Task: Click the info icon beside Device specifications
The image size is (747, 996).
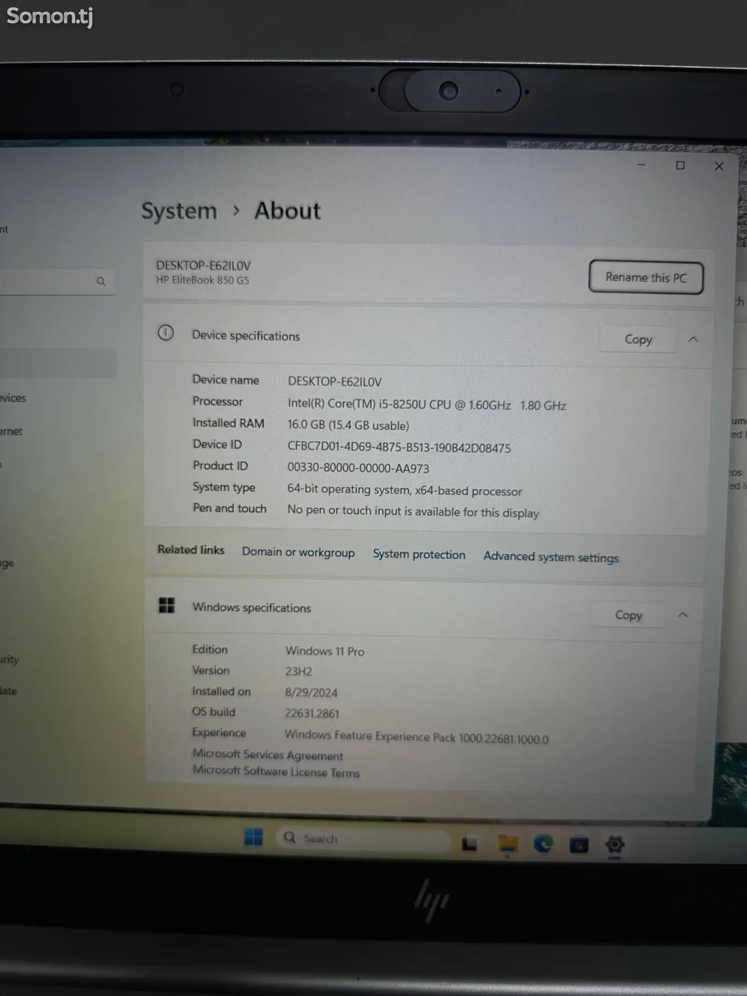Action: [x=166, y=333]
